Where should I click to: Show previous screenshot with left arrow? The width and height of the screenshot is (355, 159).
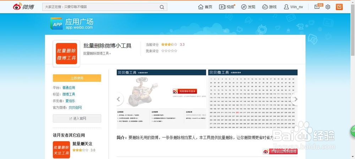[x=119, y=99]
